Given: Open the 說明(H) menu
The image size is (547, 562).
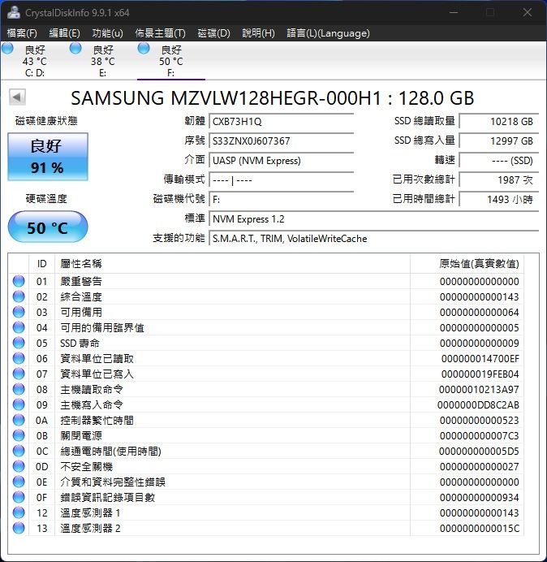Looking at the screenshot, I should tap(258, 33).
